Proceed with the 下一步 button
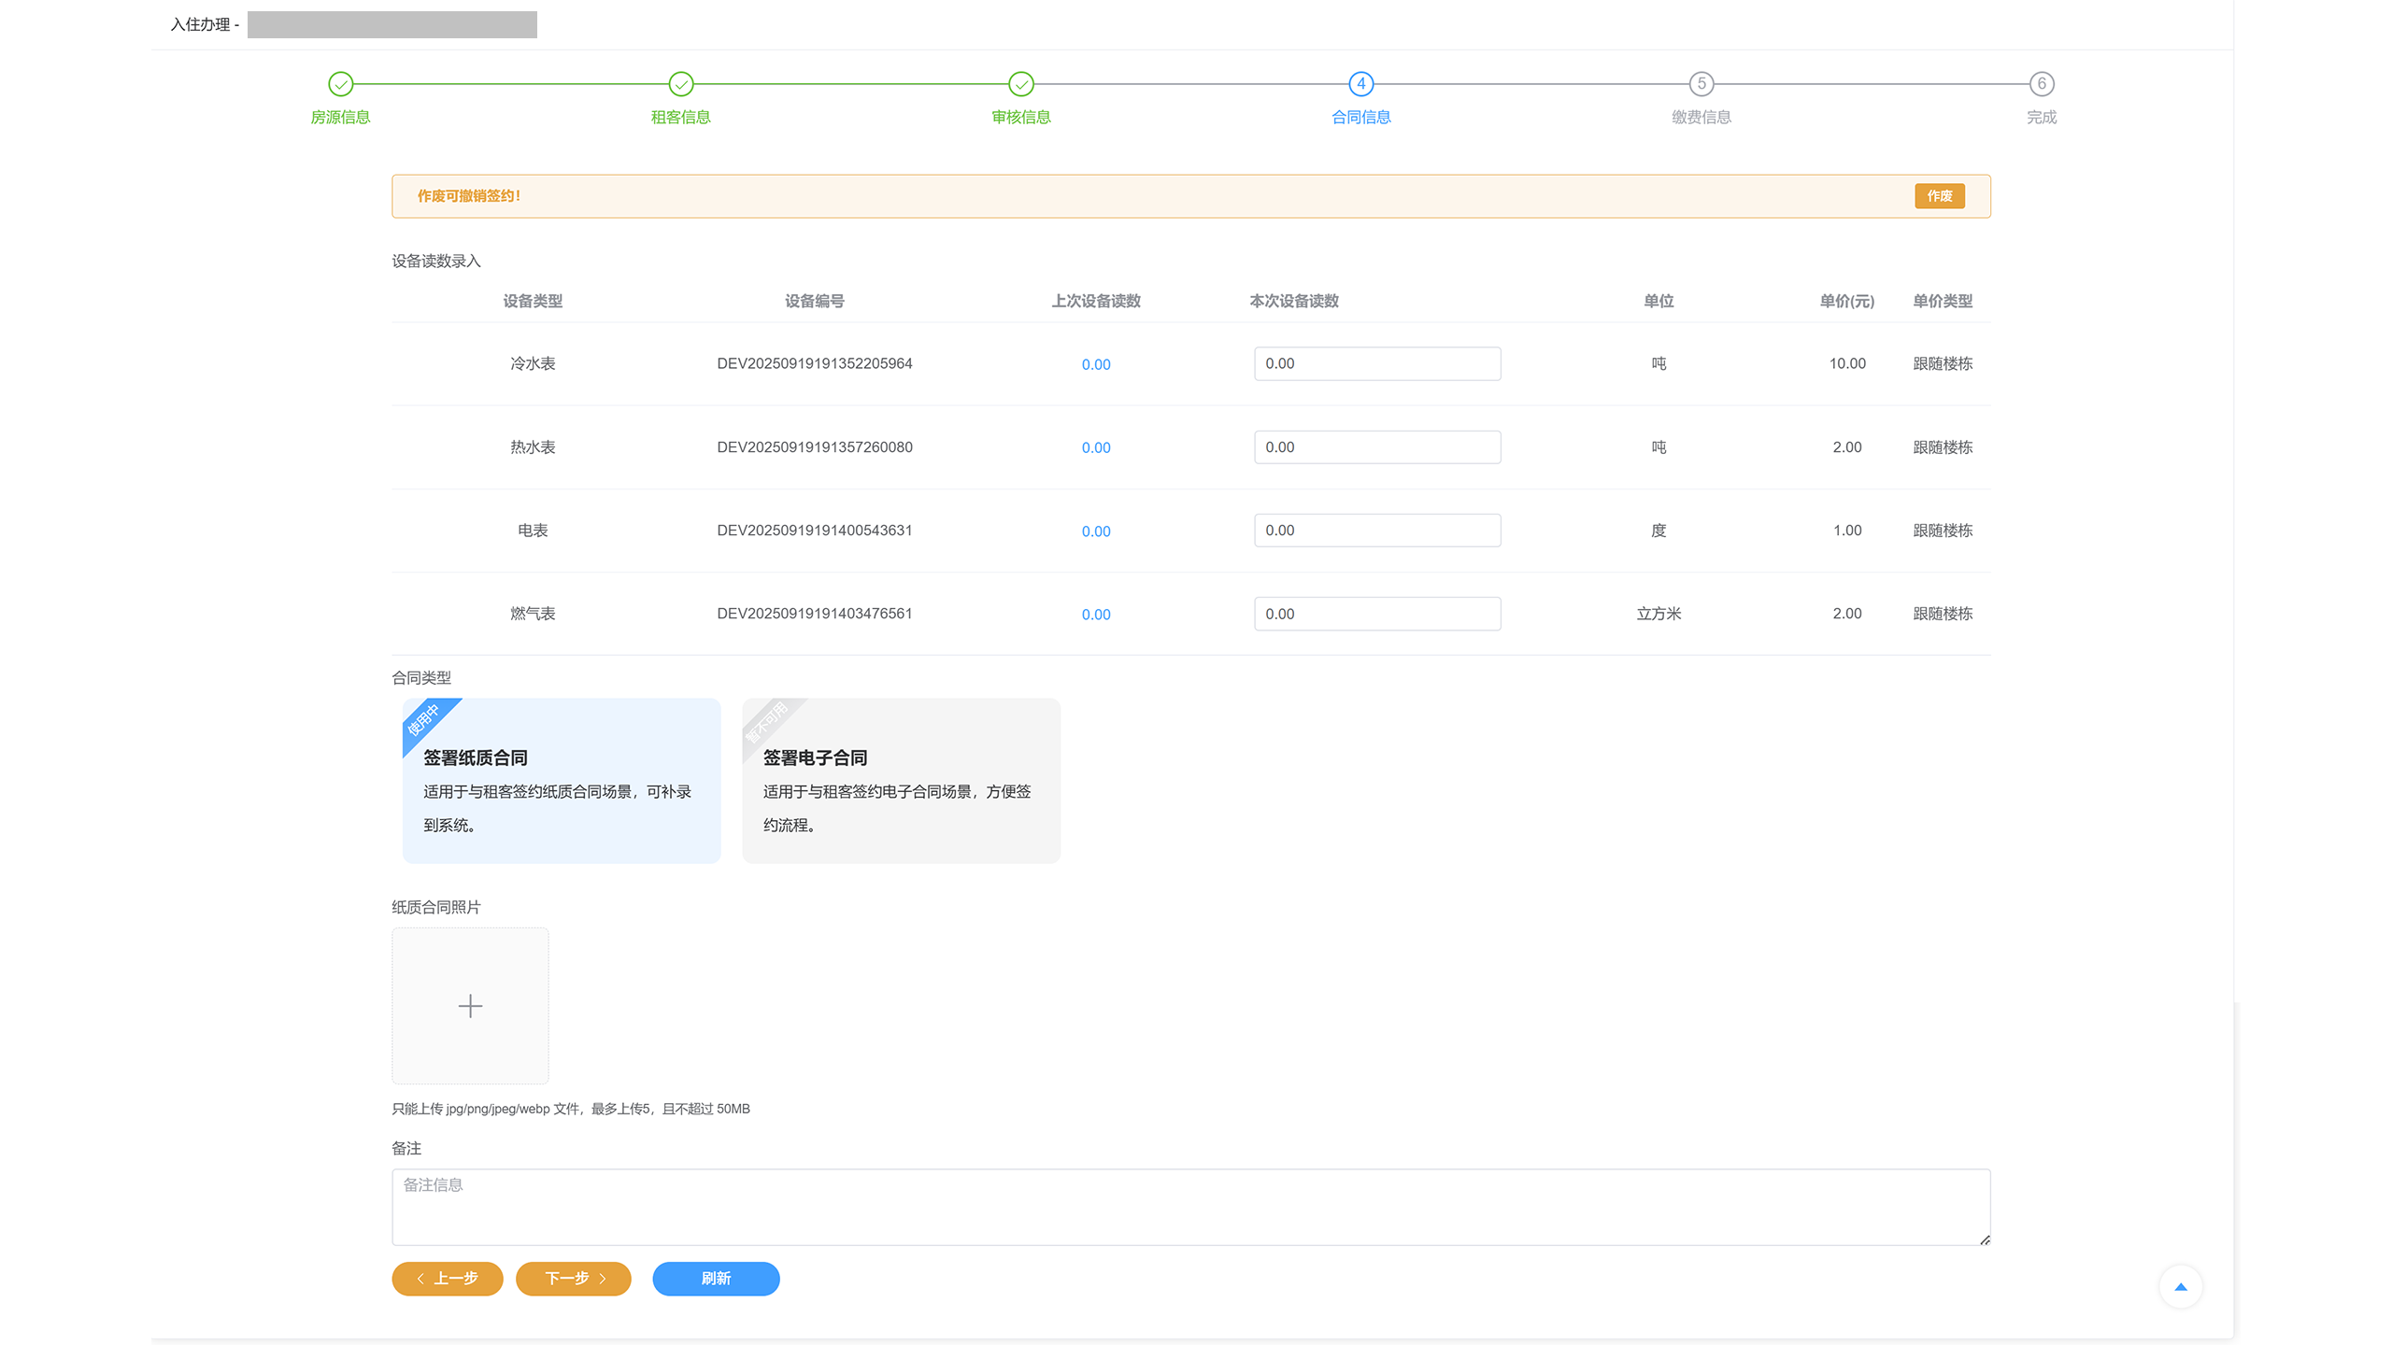2392x1345 pixels. pyautogui.click(x=574, y=1279)
